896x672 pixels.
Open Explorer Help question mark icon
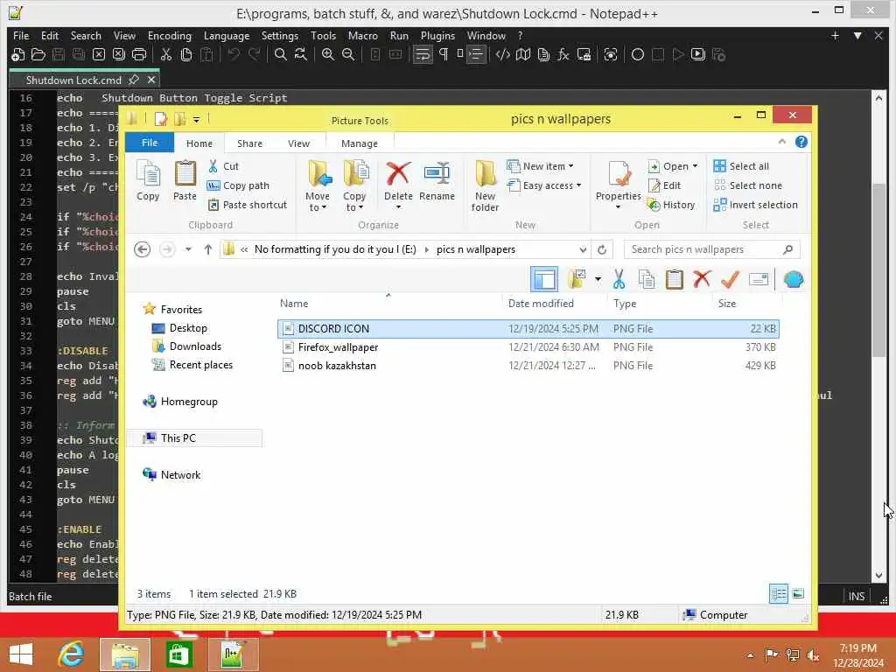[x=801, y=142]
